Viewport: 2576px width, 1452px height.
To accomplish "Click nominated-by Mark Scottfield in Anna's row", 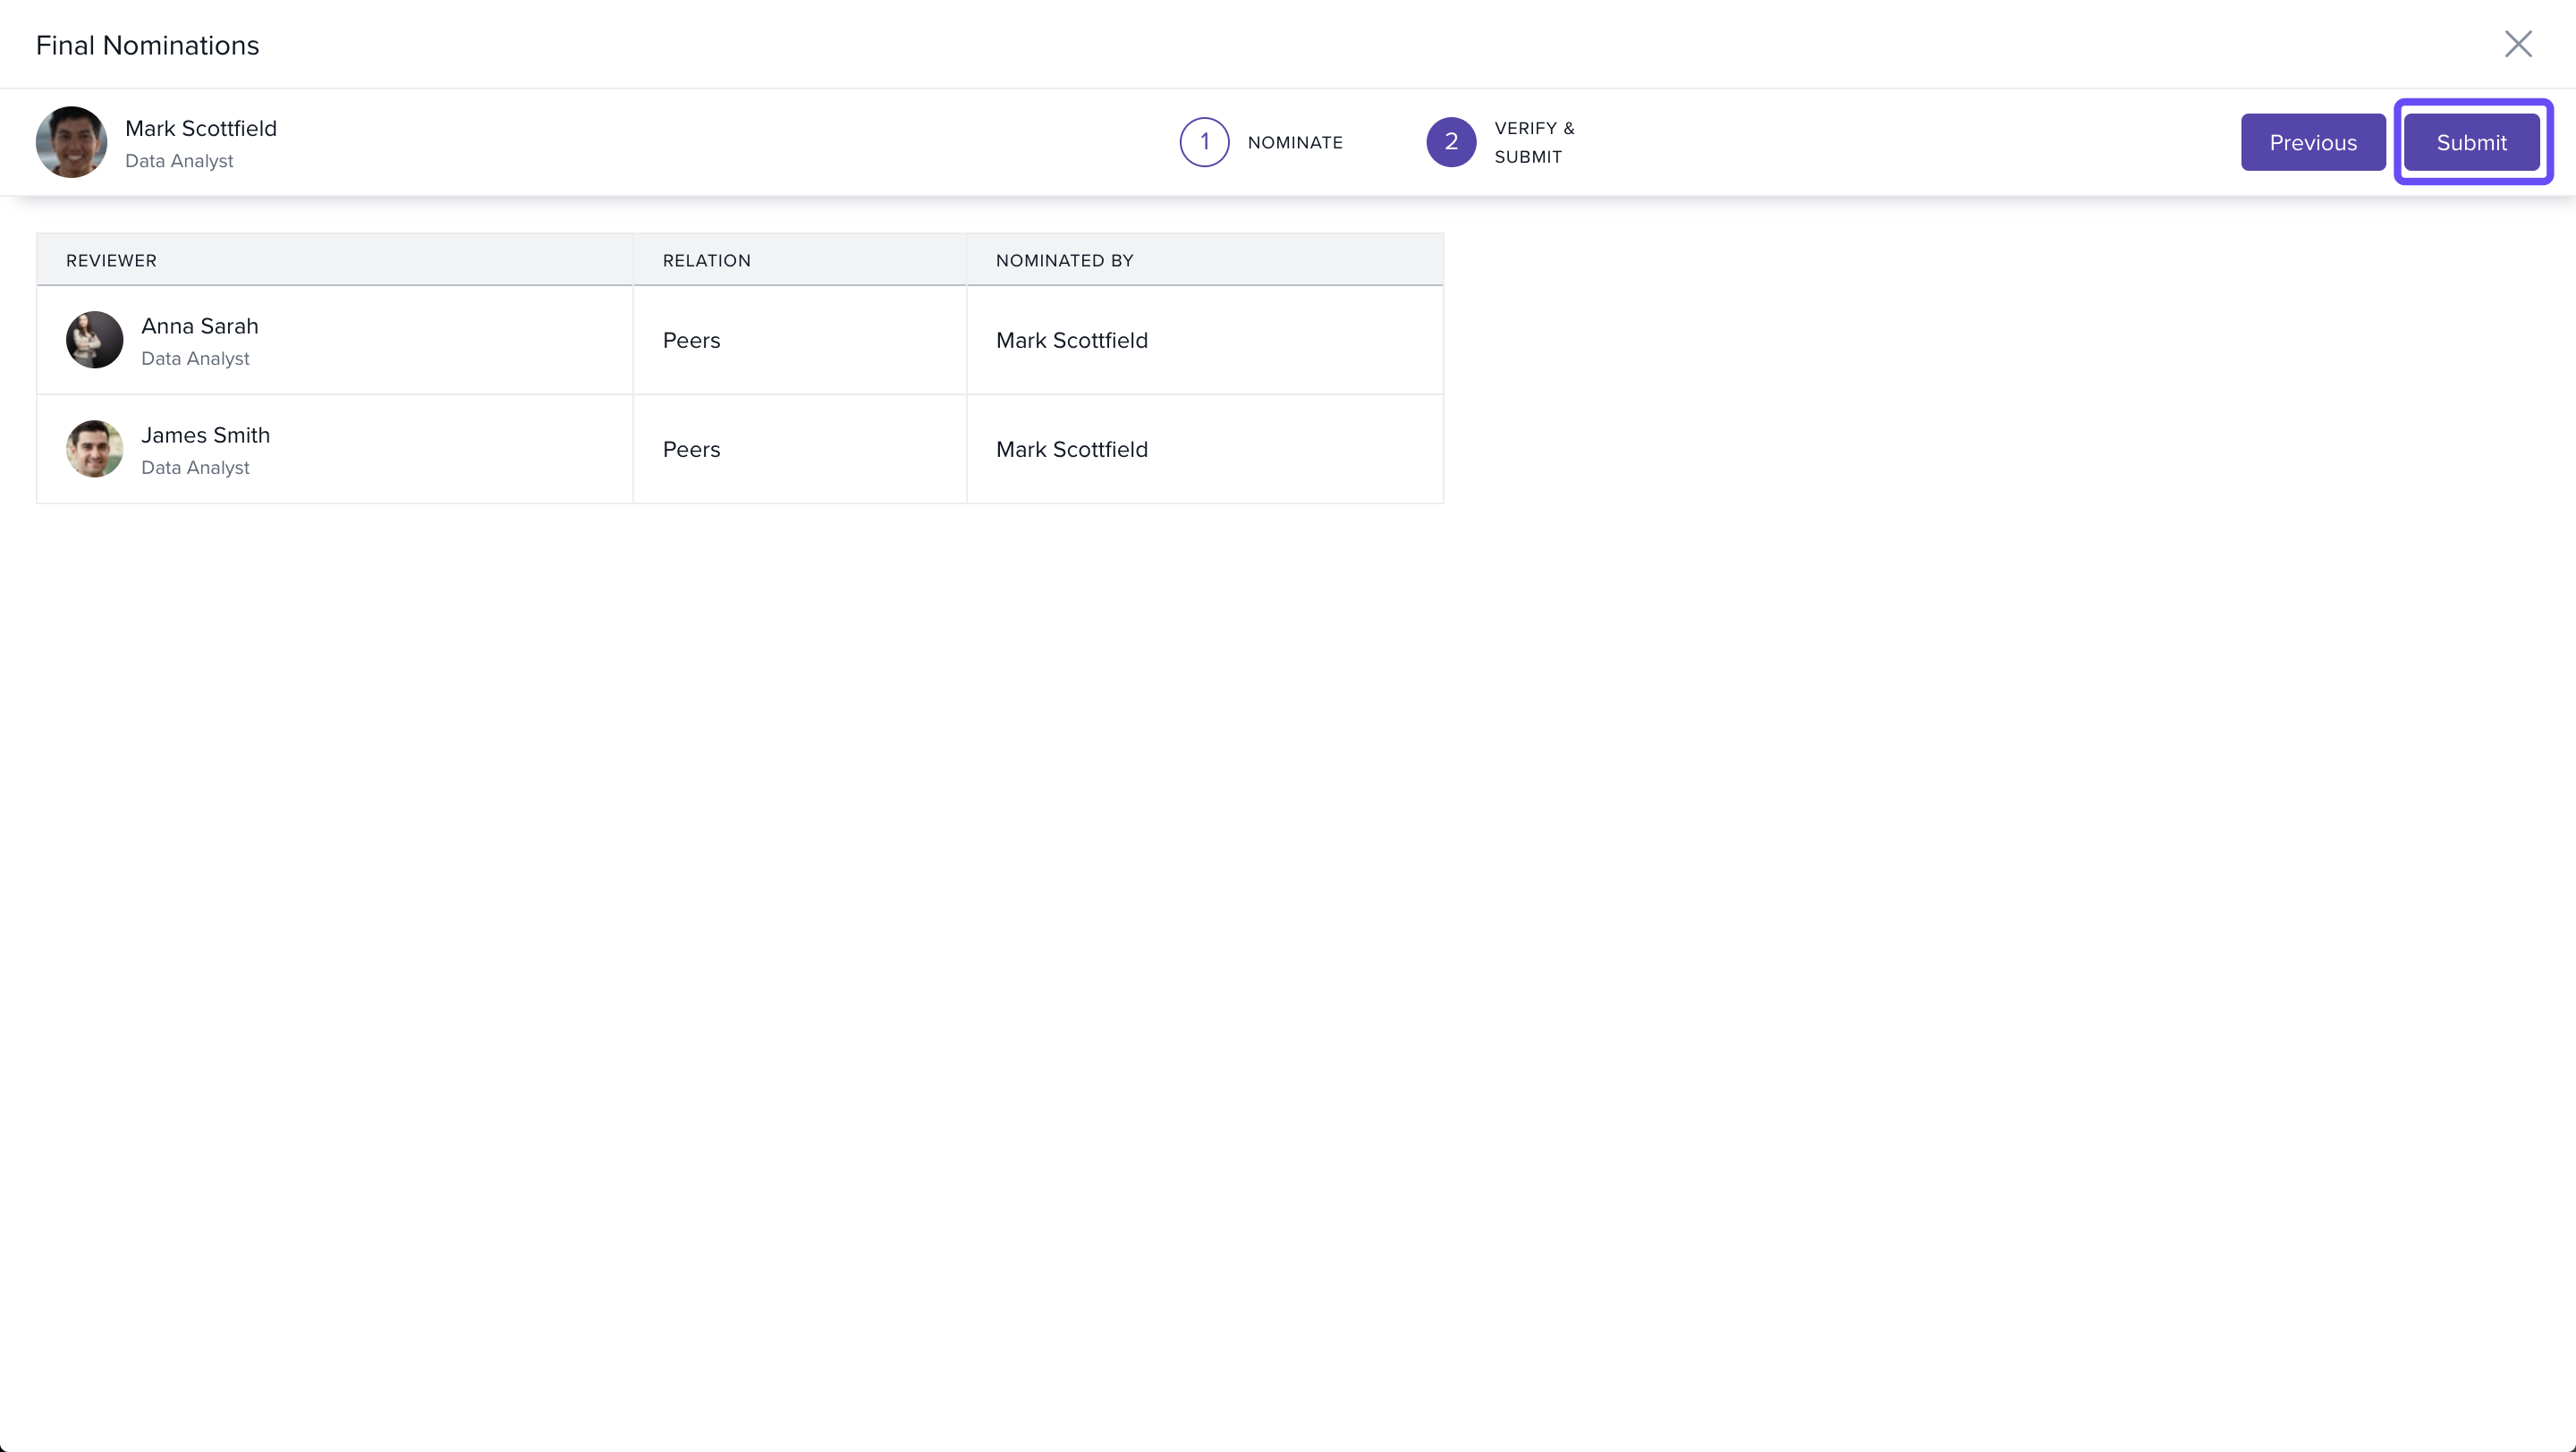I will coord(1071,341).
